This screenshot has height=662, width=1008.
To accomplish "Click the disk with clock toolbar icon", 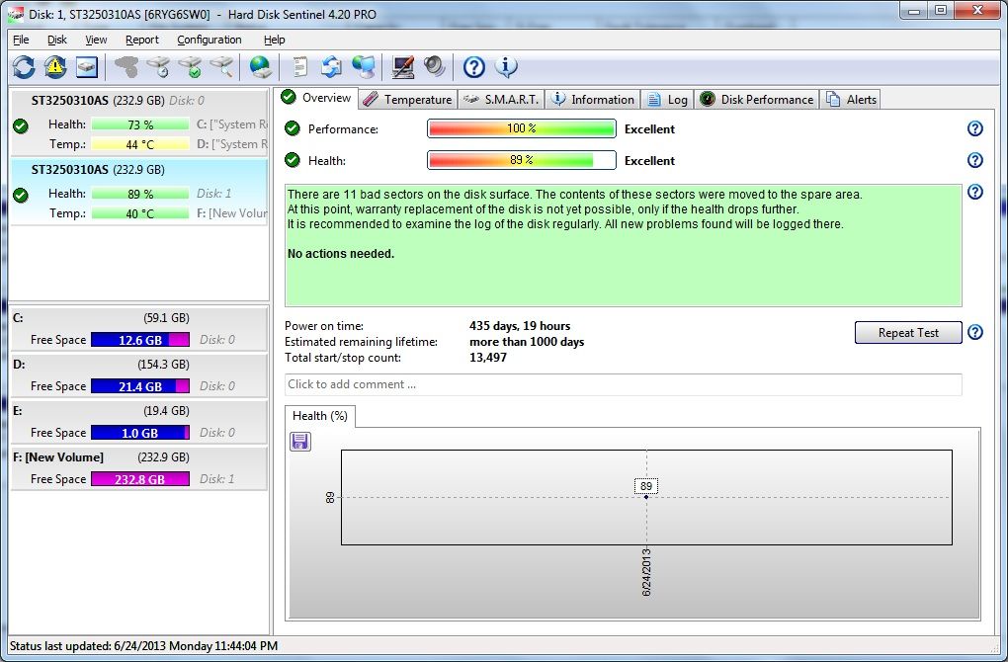I will 158,67.
